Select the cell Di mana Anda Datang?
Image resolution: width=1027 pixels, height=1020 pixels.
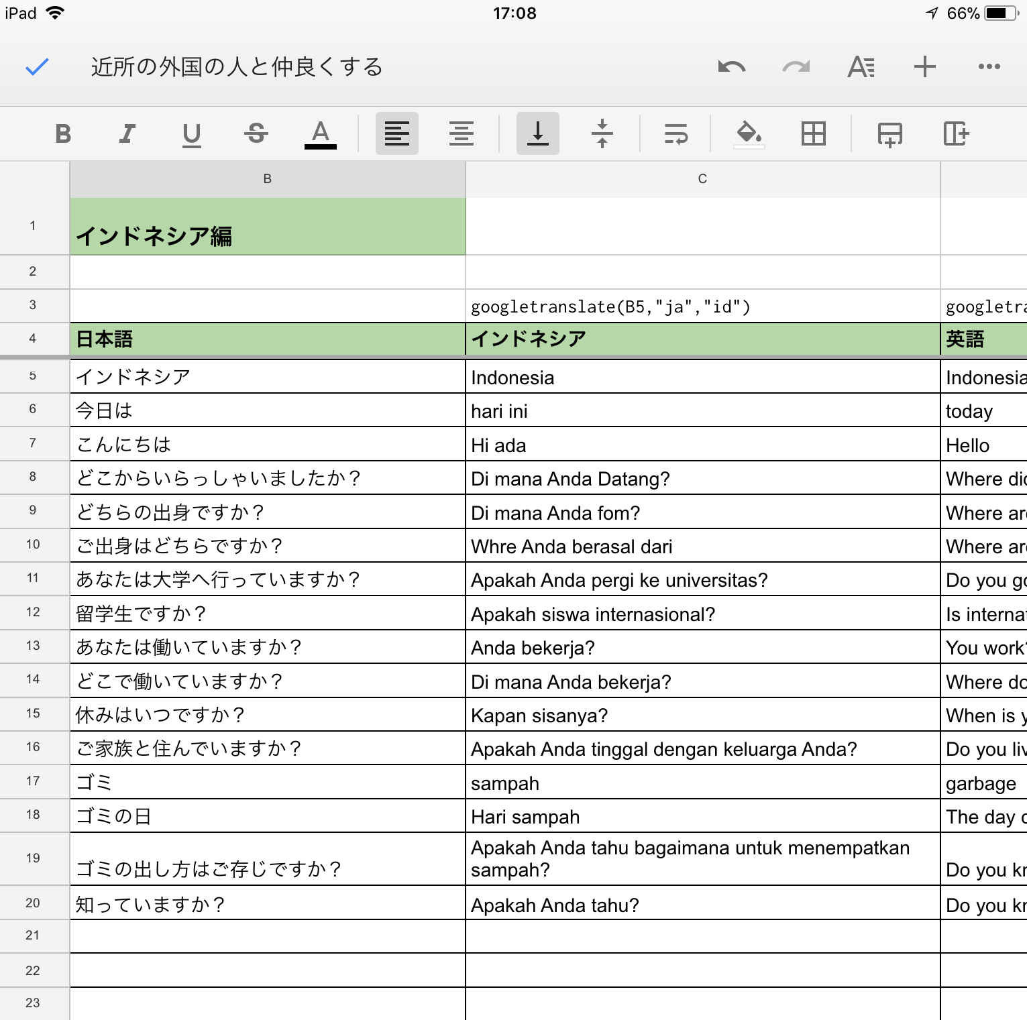pyautogui.click(x=703, y=478)
